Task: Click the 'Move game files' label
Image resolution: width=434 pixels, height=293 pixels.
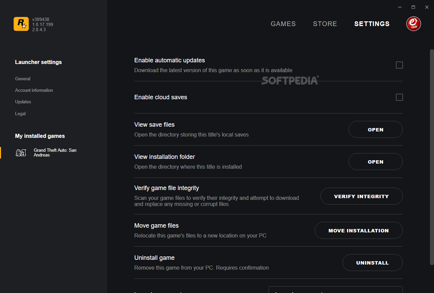Action: (x=156, y=226)
